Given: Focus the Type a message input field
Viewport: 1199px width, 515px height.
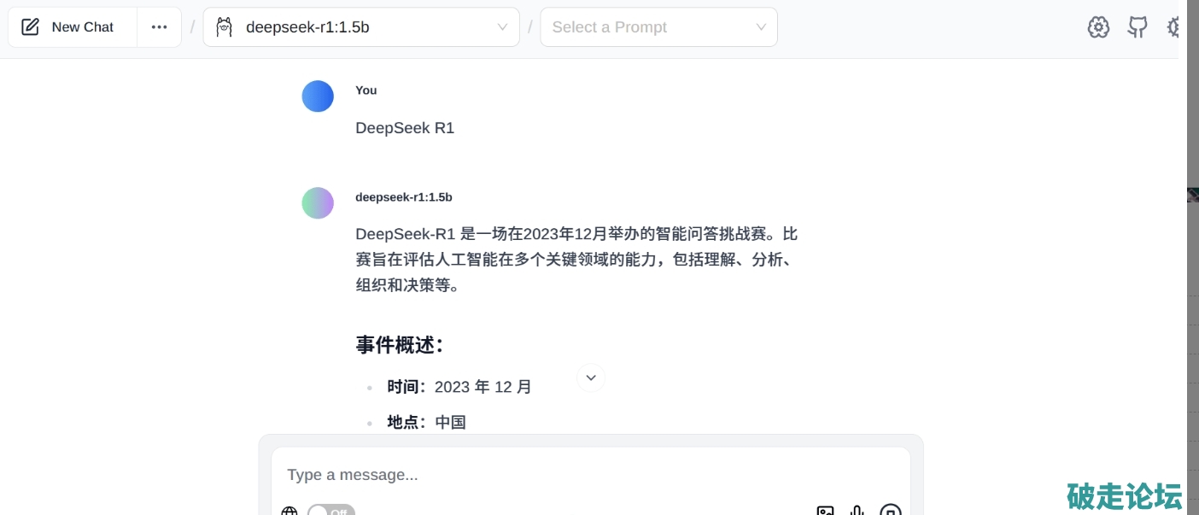Looking at the screenshot, I should [x=591, y=475].
